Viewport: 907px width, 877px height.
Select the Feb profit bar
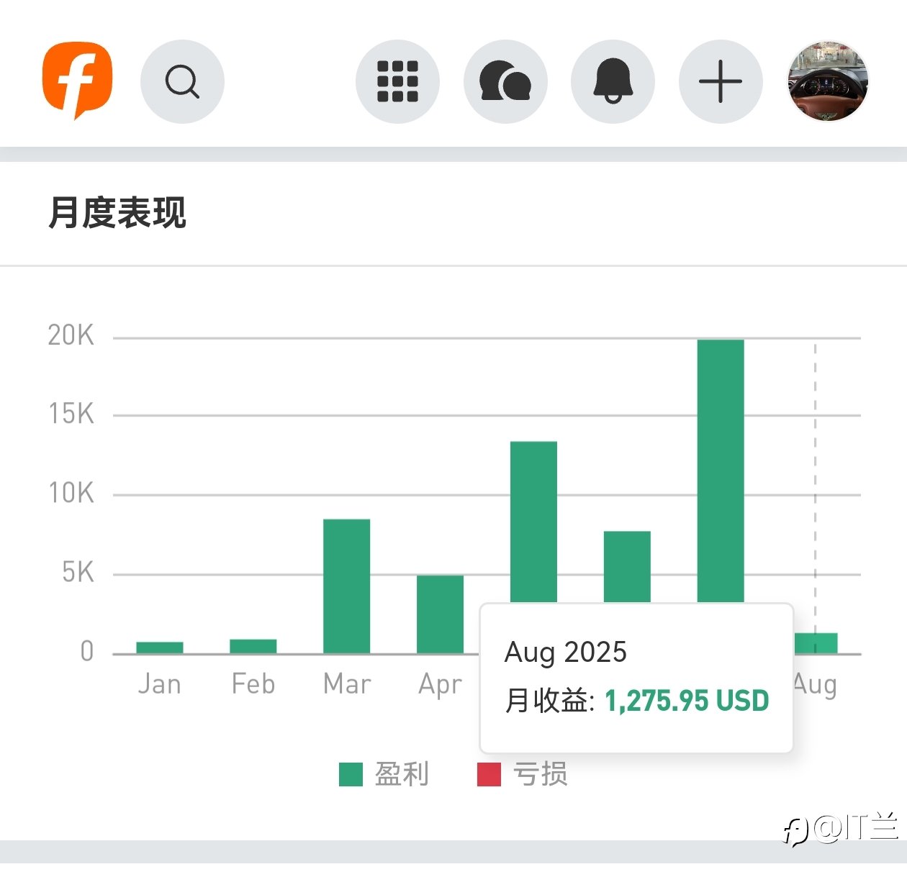coord(253,646)
